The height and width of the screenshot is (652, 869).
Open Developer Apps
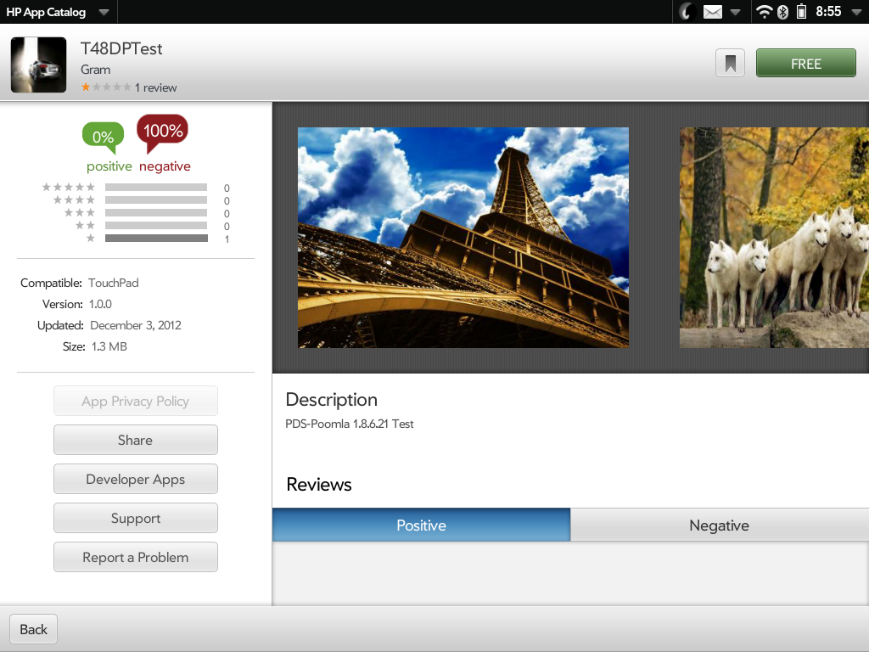(136, 479)
